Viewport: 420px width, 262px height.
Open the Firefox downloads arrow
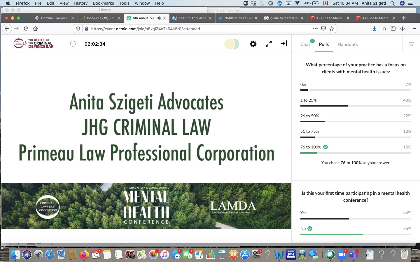pyautogui.click(x=374, y=29)
